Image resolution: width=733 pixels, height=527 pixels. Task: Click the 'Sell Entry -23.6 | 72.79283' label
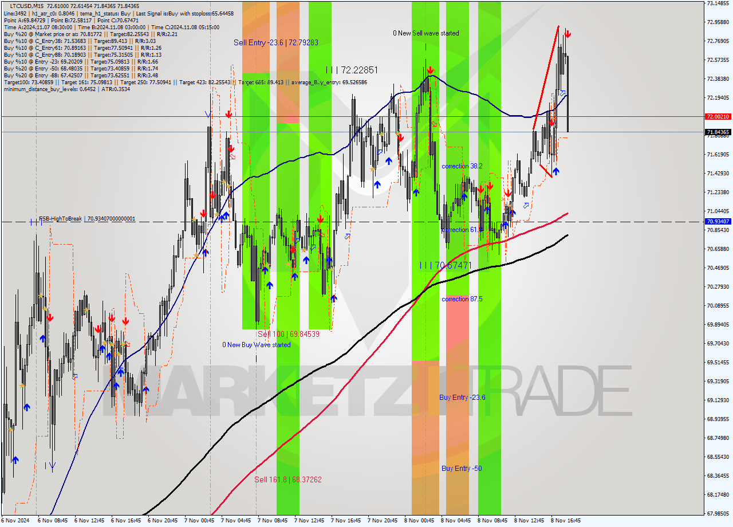(x=276, y=42)
